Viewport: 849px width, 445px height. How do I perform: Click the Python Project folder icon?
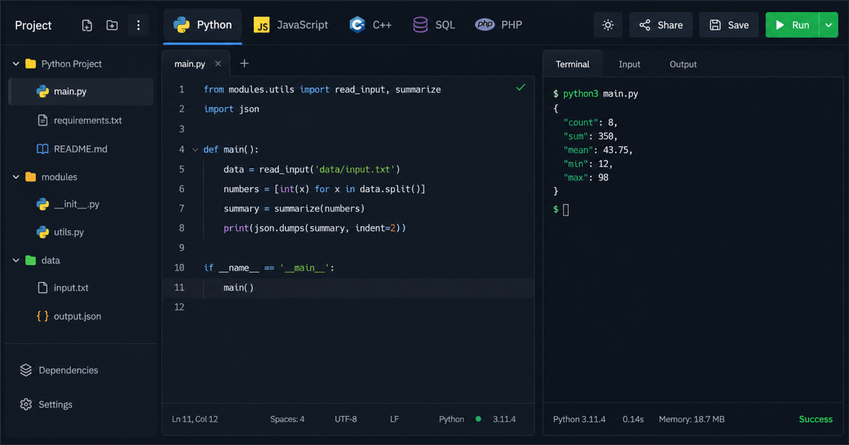point(30,64)
